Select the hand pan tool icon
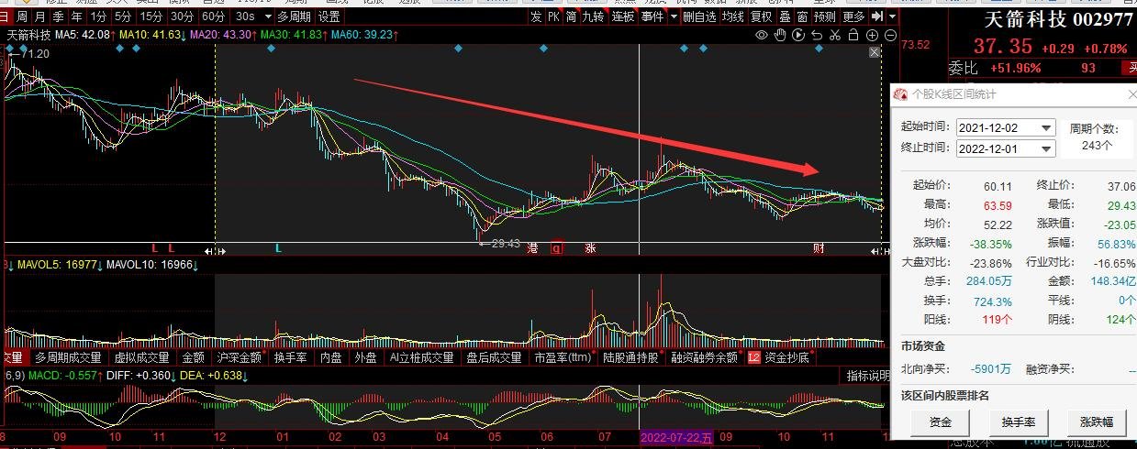1137x449 pixels. click(780, 35)
